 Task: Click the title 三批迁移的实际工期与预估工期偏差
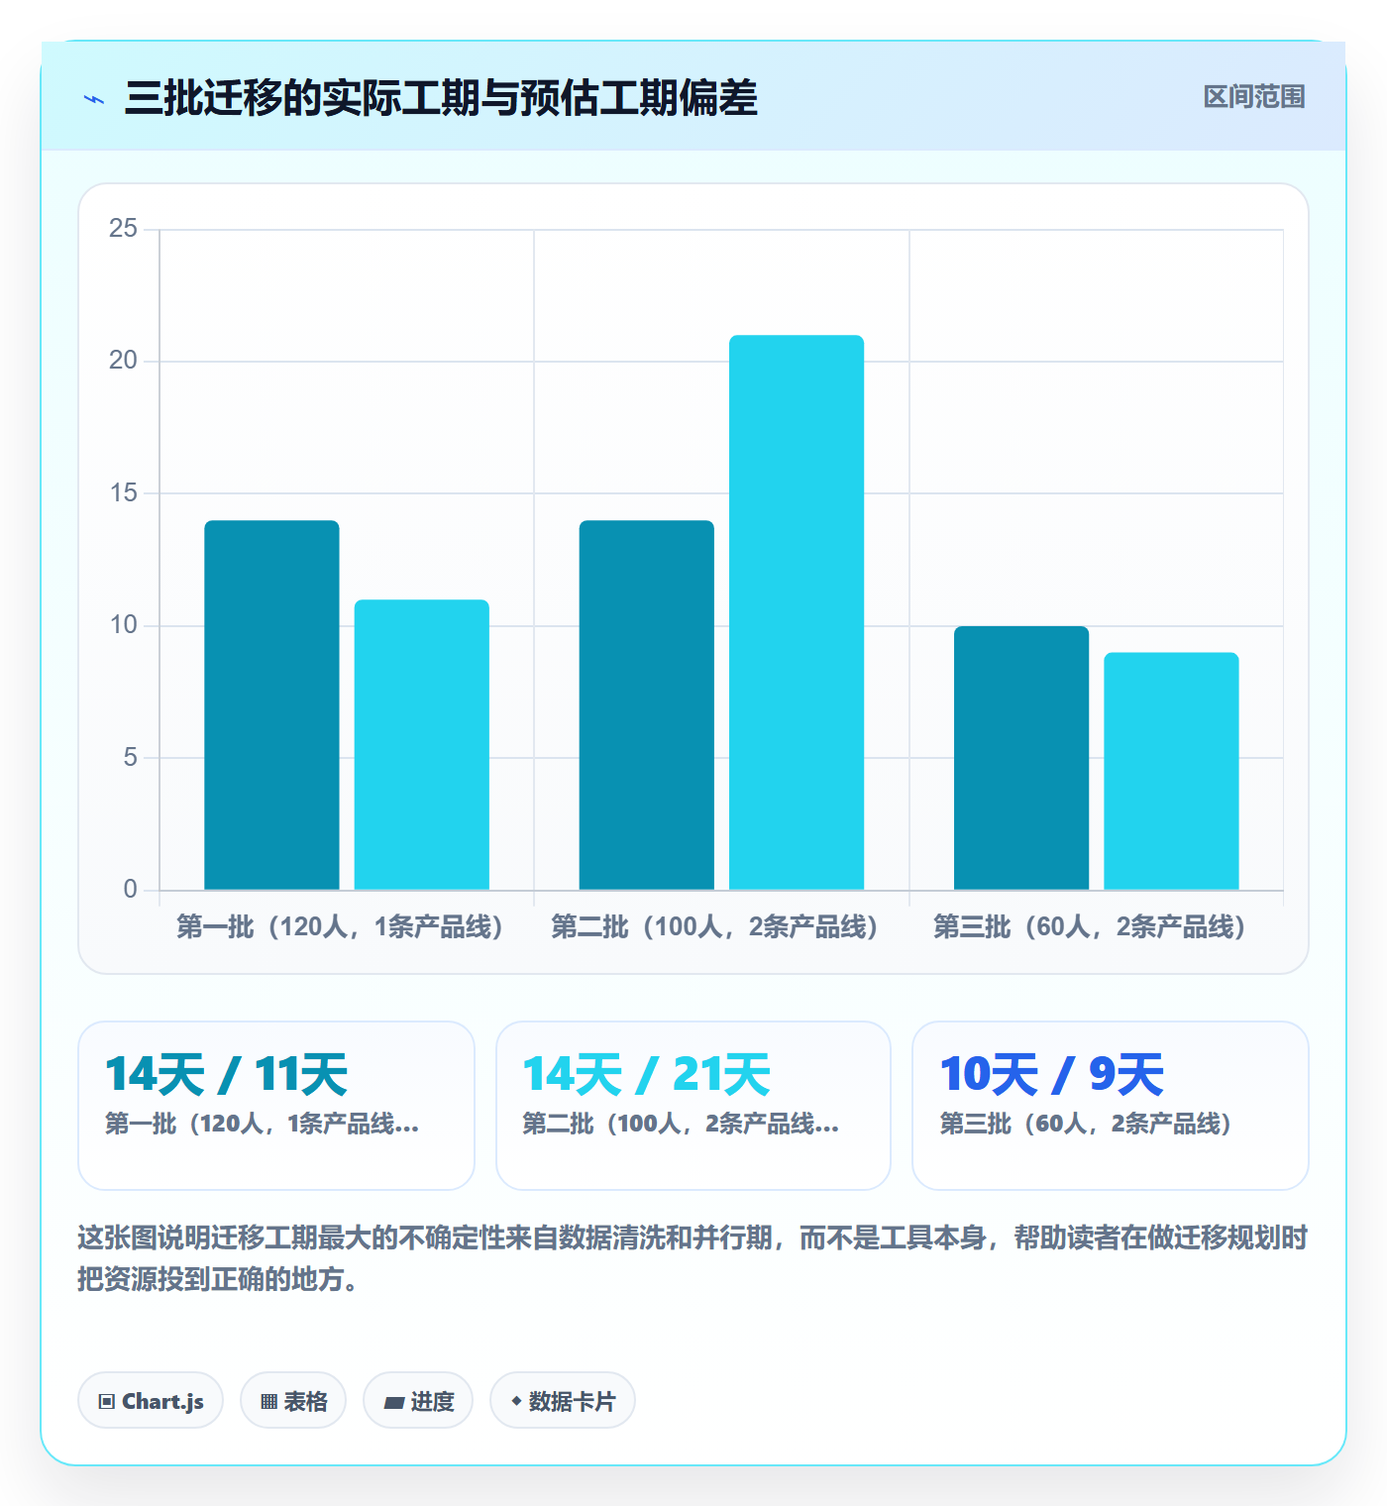tap(441, 98)
